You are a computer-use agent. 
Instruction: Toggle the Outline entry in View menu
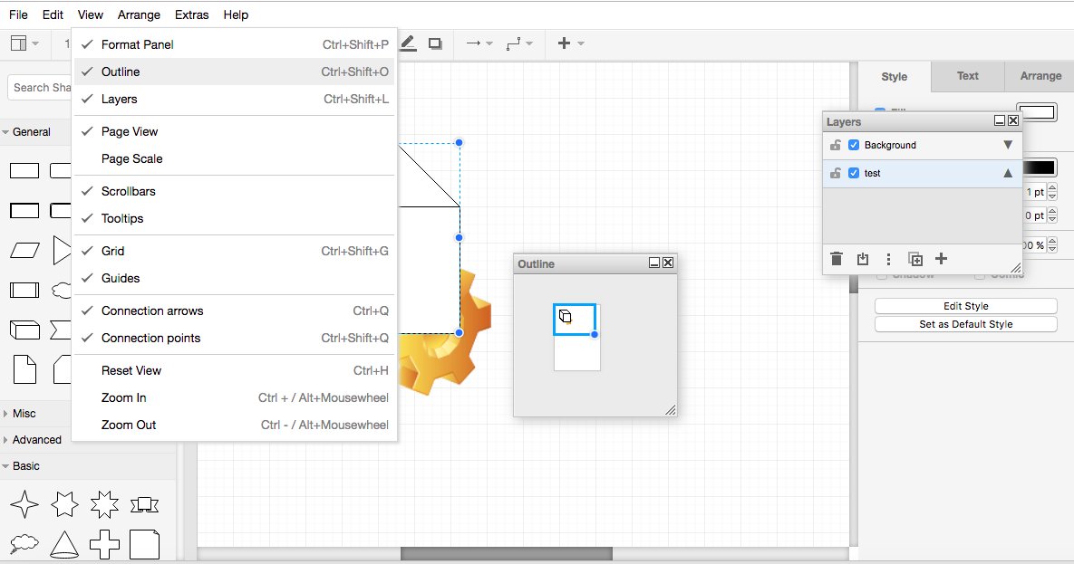(234, 72)
